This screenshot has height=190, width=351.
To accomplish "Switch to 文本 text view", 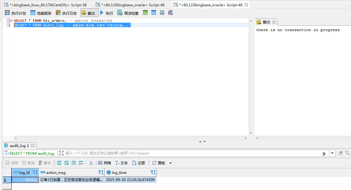I will pyautogui.click(x=121, y=163).
